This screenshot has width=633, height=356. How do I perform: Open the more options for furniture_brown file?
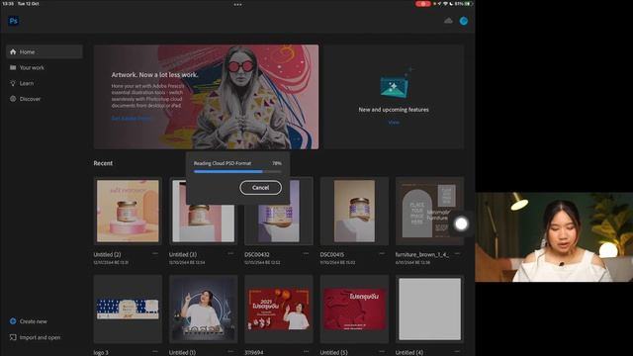457,253
